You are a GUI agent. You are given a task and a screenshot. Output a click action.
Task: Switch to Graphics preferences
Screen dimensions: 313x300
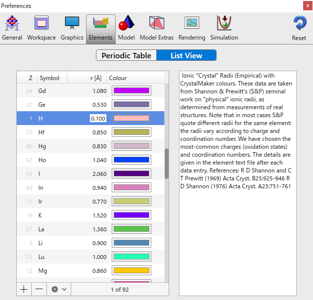[72, 28]
